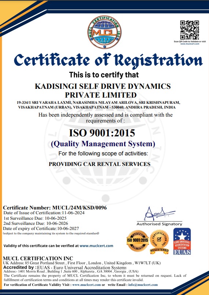The width and height of the screenshot is (209, 295).
Task: Click '2nd Surveillance Due: 10-06-2026'
Action: point(36,223)
